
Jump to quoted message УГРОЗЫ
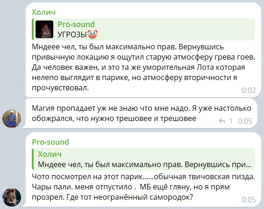(143, 29)
